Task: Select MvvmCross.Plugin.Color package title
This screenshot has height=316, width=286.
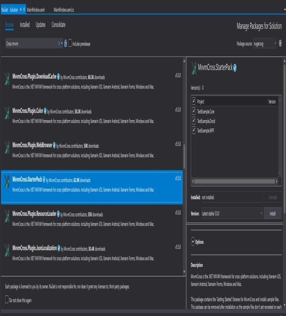Action: click(x=28, y=111)
